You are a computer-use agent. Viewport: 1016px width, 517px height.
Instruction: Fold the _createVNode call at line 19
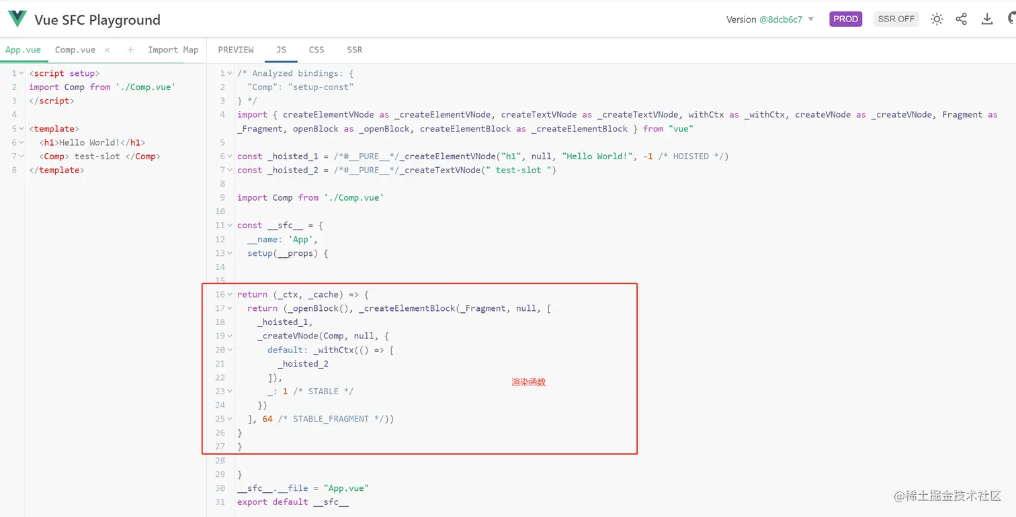click(x=230, y=336)
